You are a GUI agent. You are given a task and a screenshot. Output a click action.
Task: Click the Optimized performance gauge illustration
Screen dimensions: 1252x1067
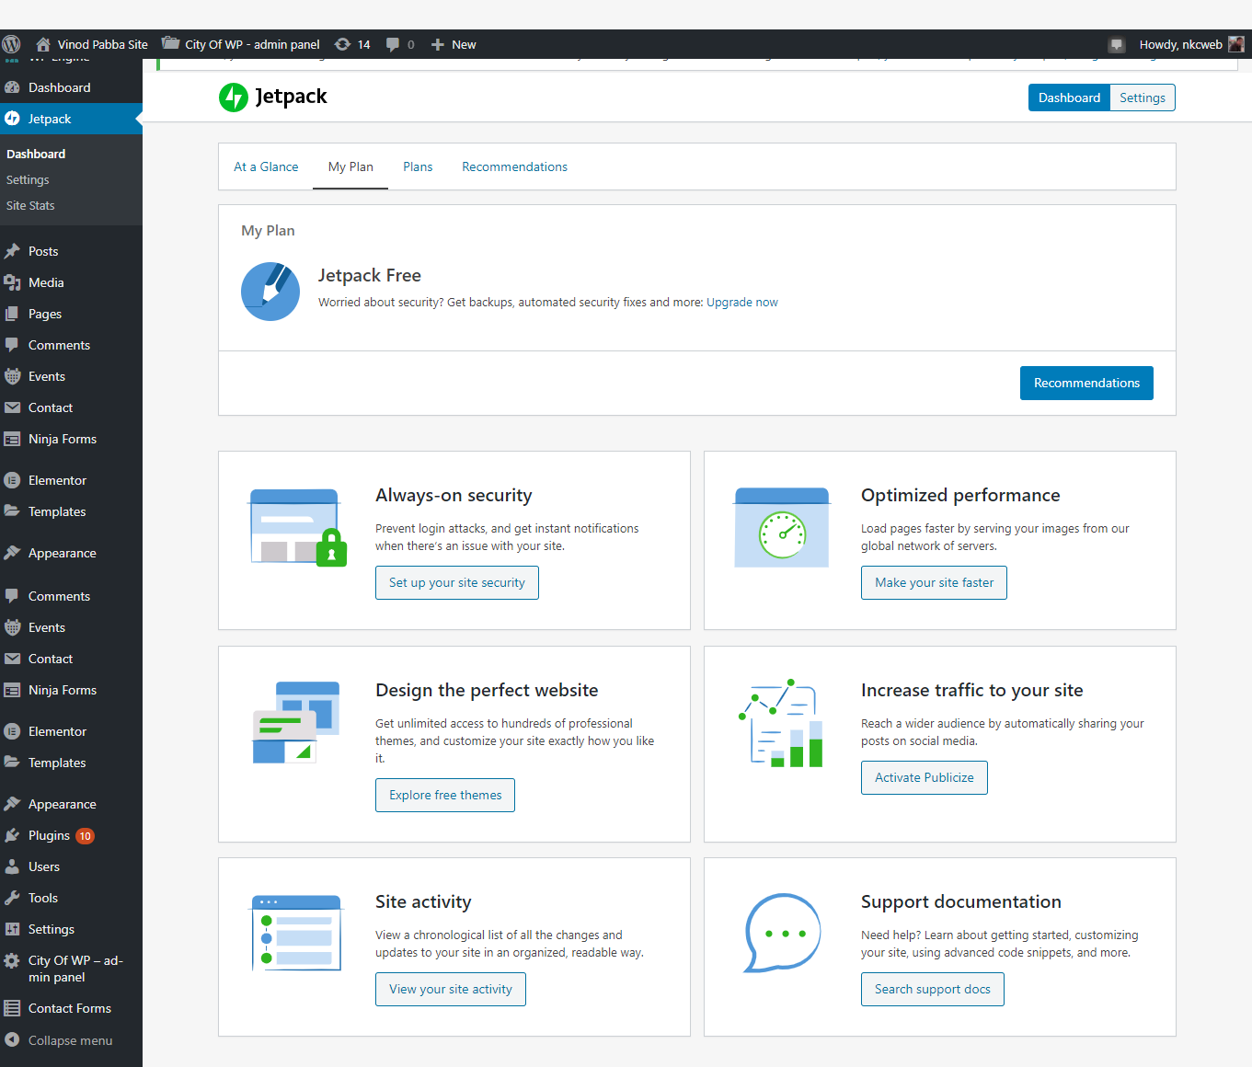[x=782, y=528]
